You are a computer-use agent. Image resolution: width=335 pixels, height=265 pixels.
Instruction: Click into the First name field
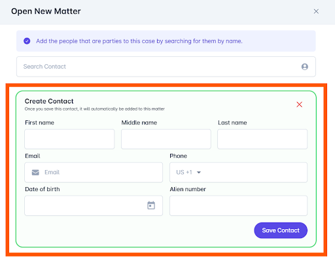tap(69, 139)
